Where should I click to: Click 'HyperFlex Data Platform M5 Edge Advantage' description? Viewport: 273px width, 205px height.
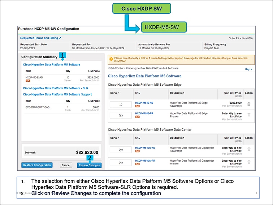pos(188,104)
